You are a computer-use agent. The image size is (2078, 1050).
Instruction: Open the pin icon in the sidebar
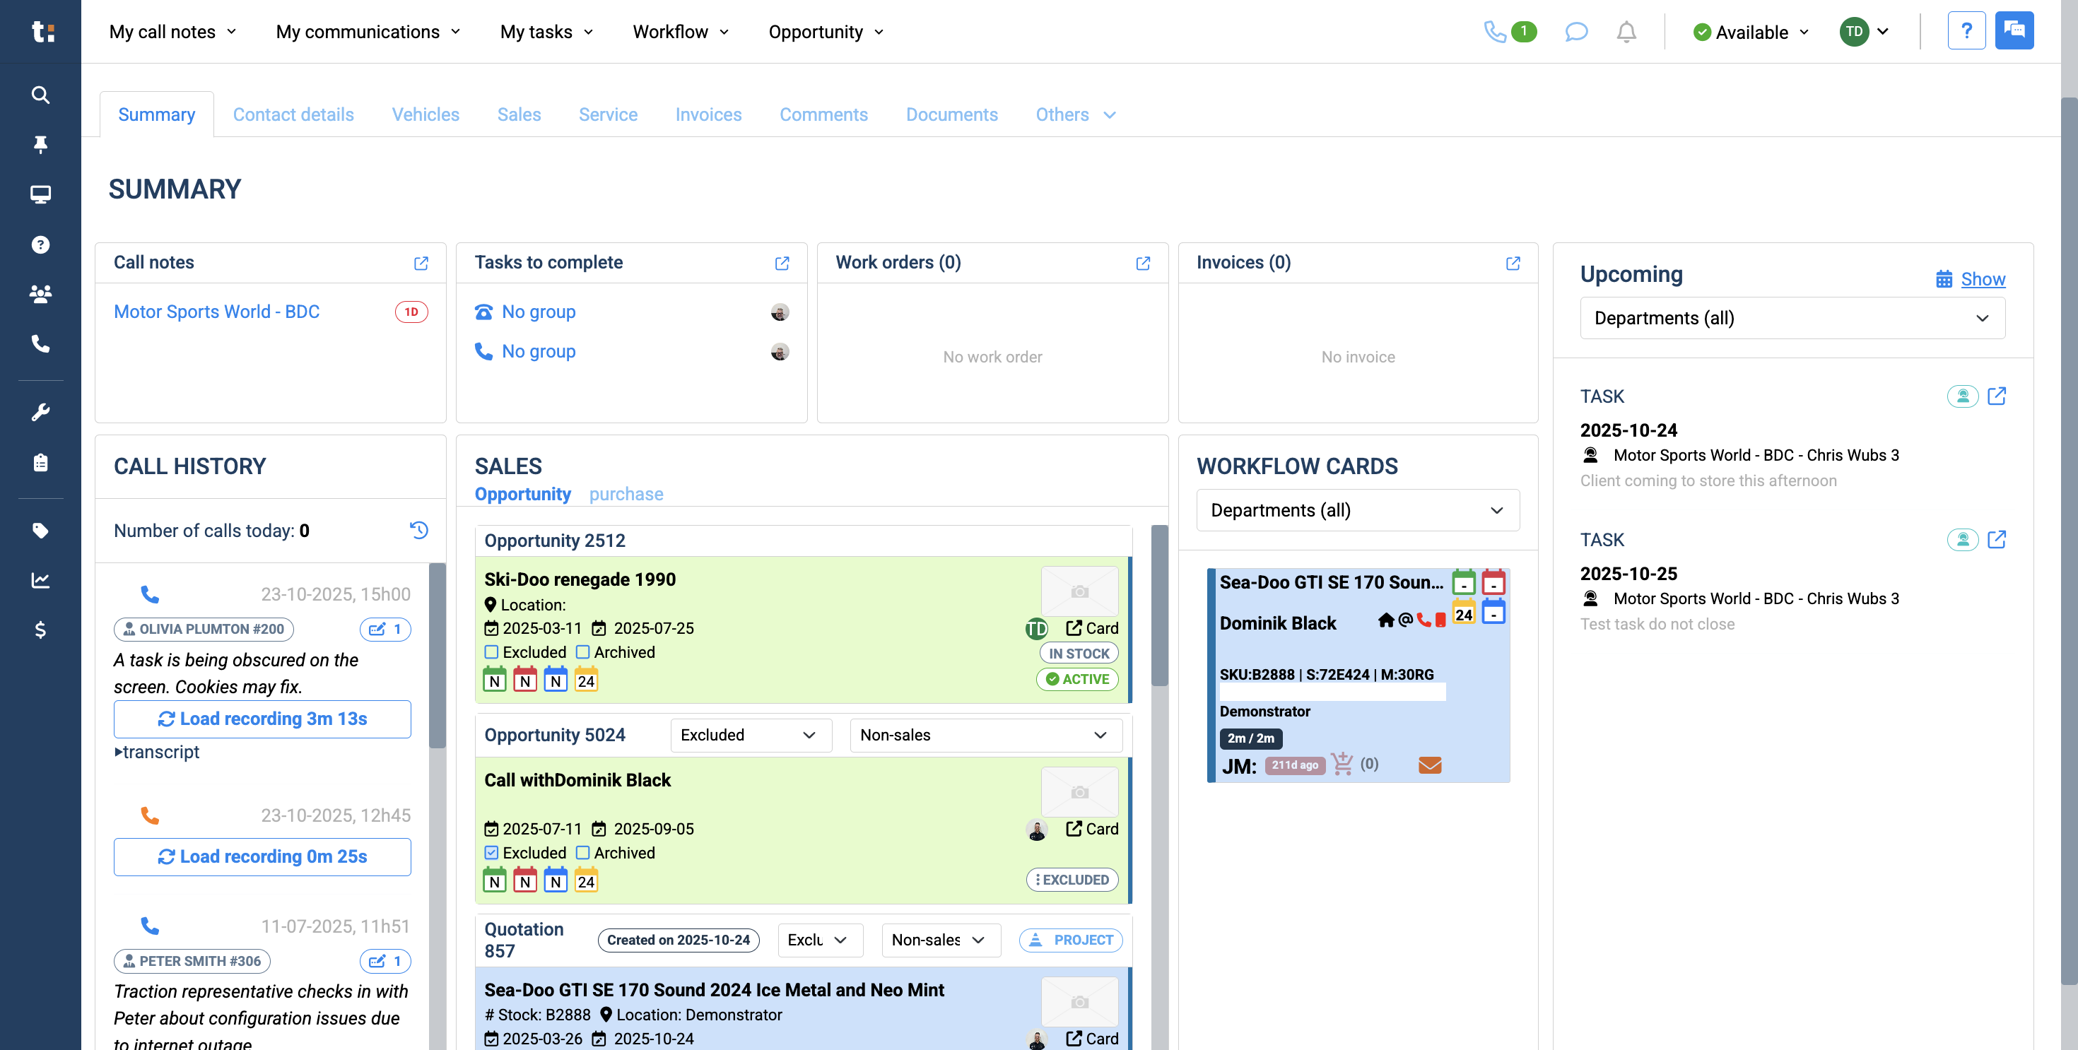[x=40, y=144]
